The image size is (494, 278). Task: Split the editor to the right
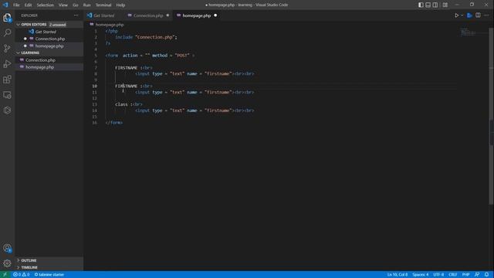click(478, 15)
